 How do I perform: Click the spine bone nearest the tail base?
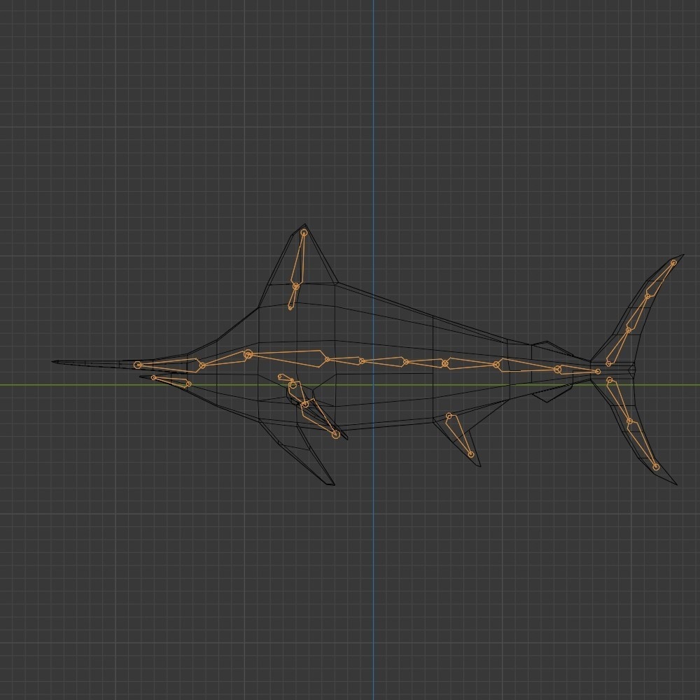pos(577,369)
